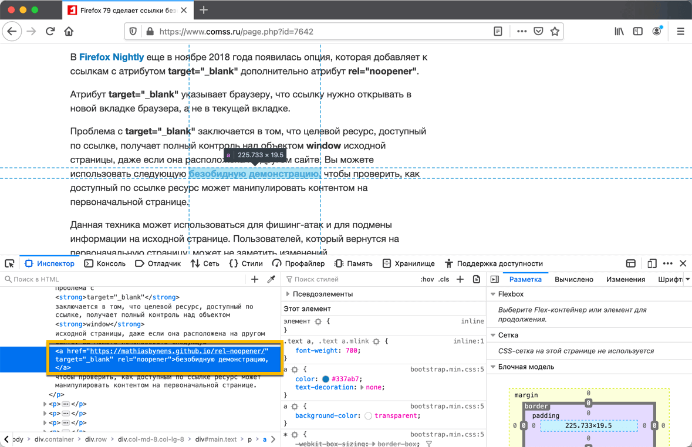
Task: Open Поддержка доступности tab
Action: pyautogui.click(x=494, y=263)
